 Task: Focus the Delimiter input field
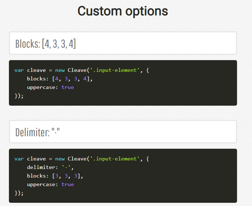point(123,132)
